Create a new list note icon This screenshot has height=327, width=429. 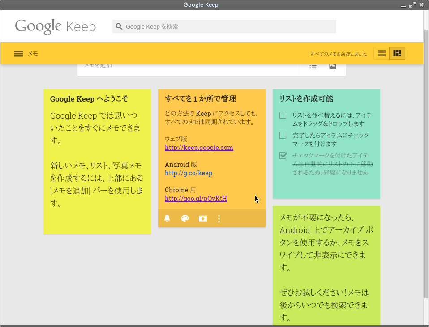coord(313,67)
